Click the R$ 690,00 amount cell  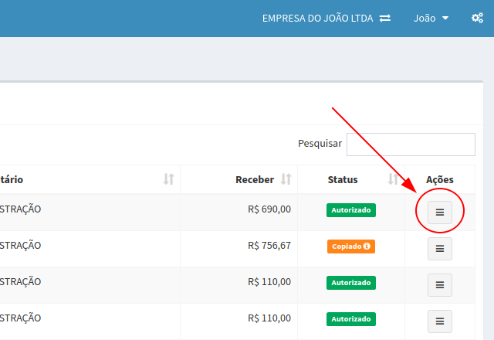tap(269, 209)
